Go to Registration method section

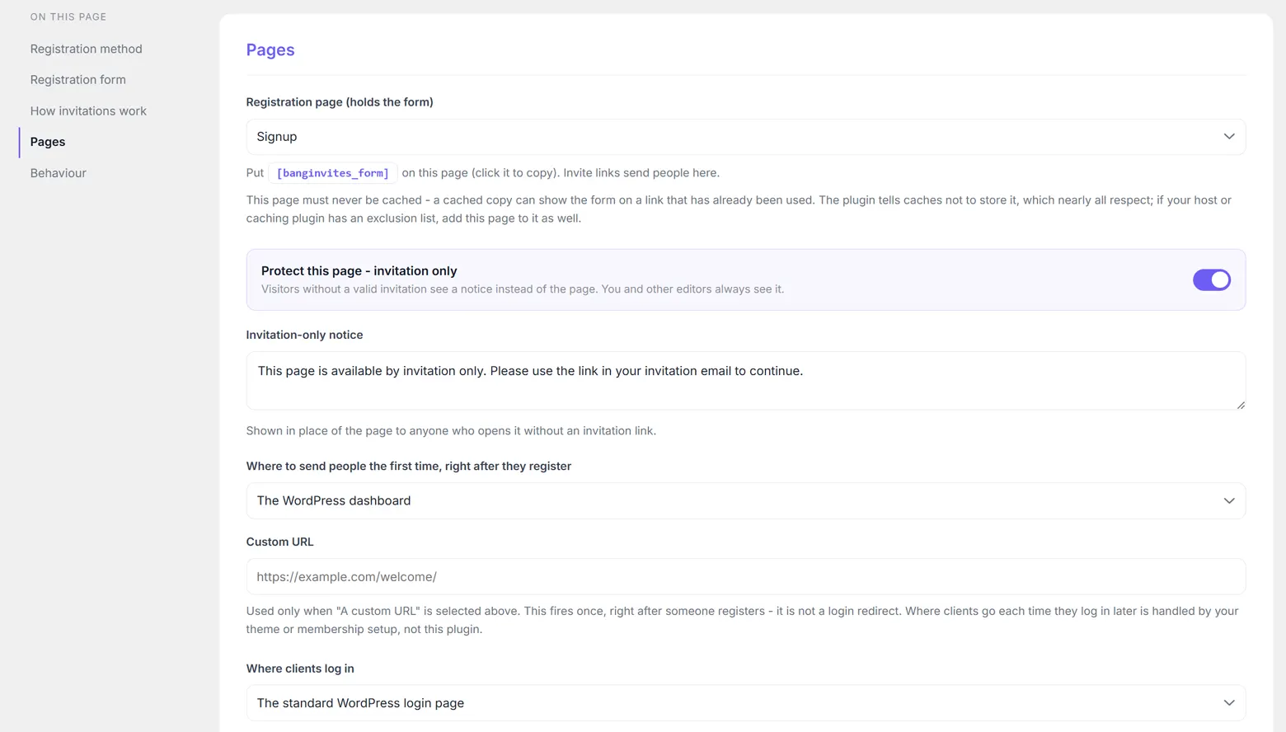pyautogui.click(x=87, y=49)
